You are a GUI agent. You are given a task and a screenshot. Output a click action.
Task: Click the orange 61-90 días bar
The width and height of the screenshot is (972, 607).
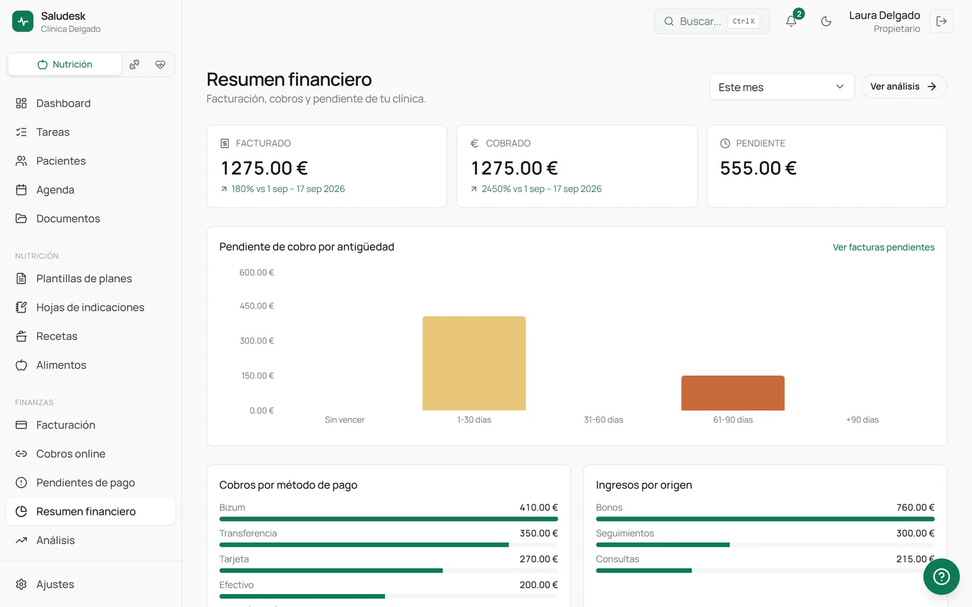point(733,393)
